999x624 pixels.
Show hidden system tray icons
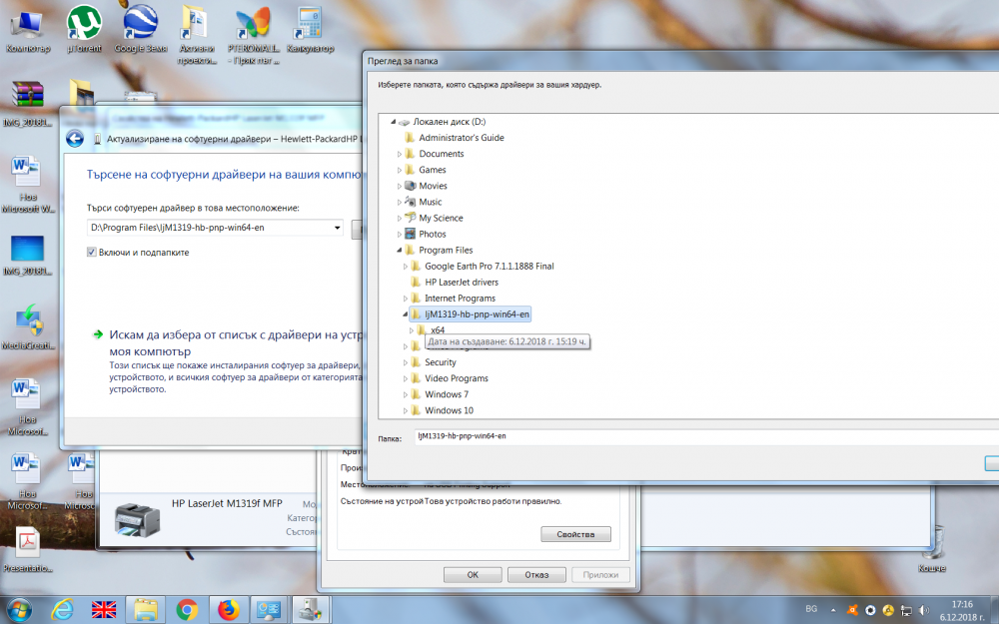pyautogui.click(x=833, y=610)
